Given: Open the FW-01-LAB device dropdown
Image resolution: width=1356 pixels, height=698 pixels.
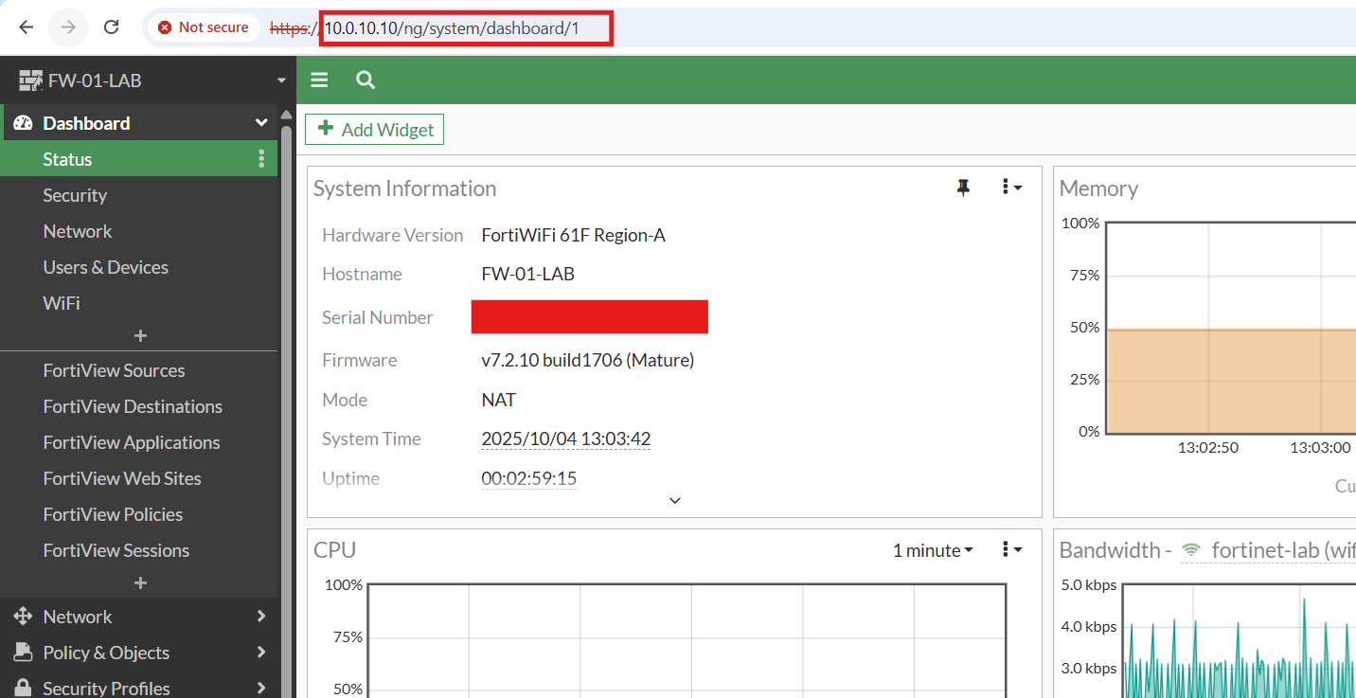Looking at the screenshot, I should tap(280, 81).
